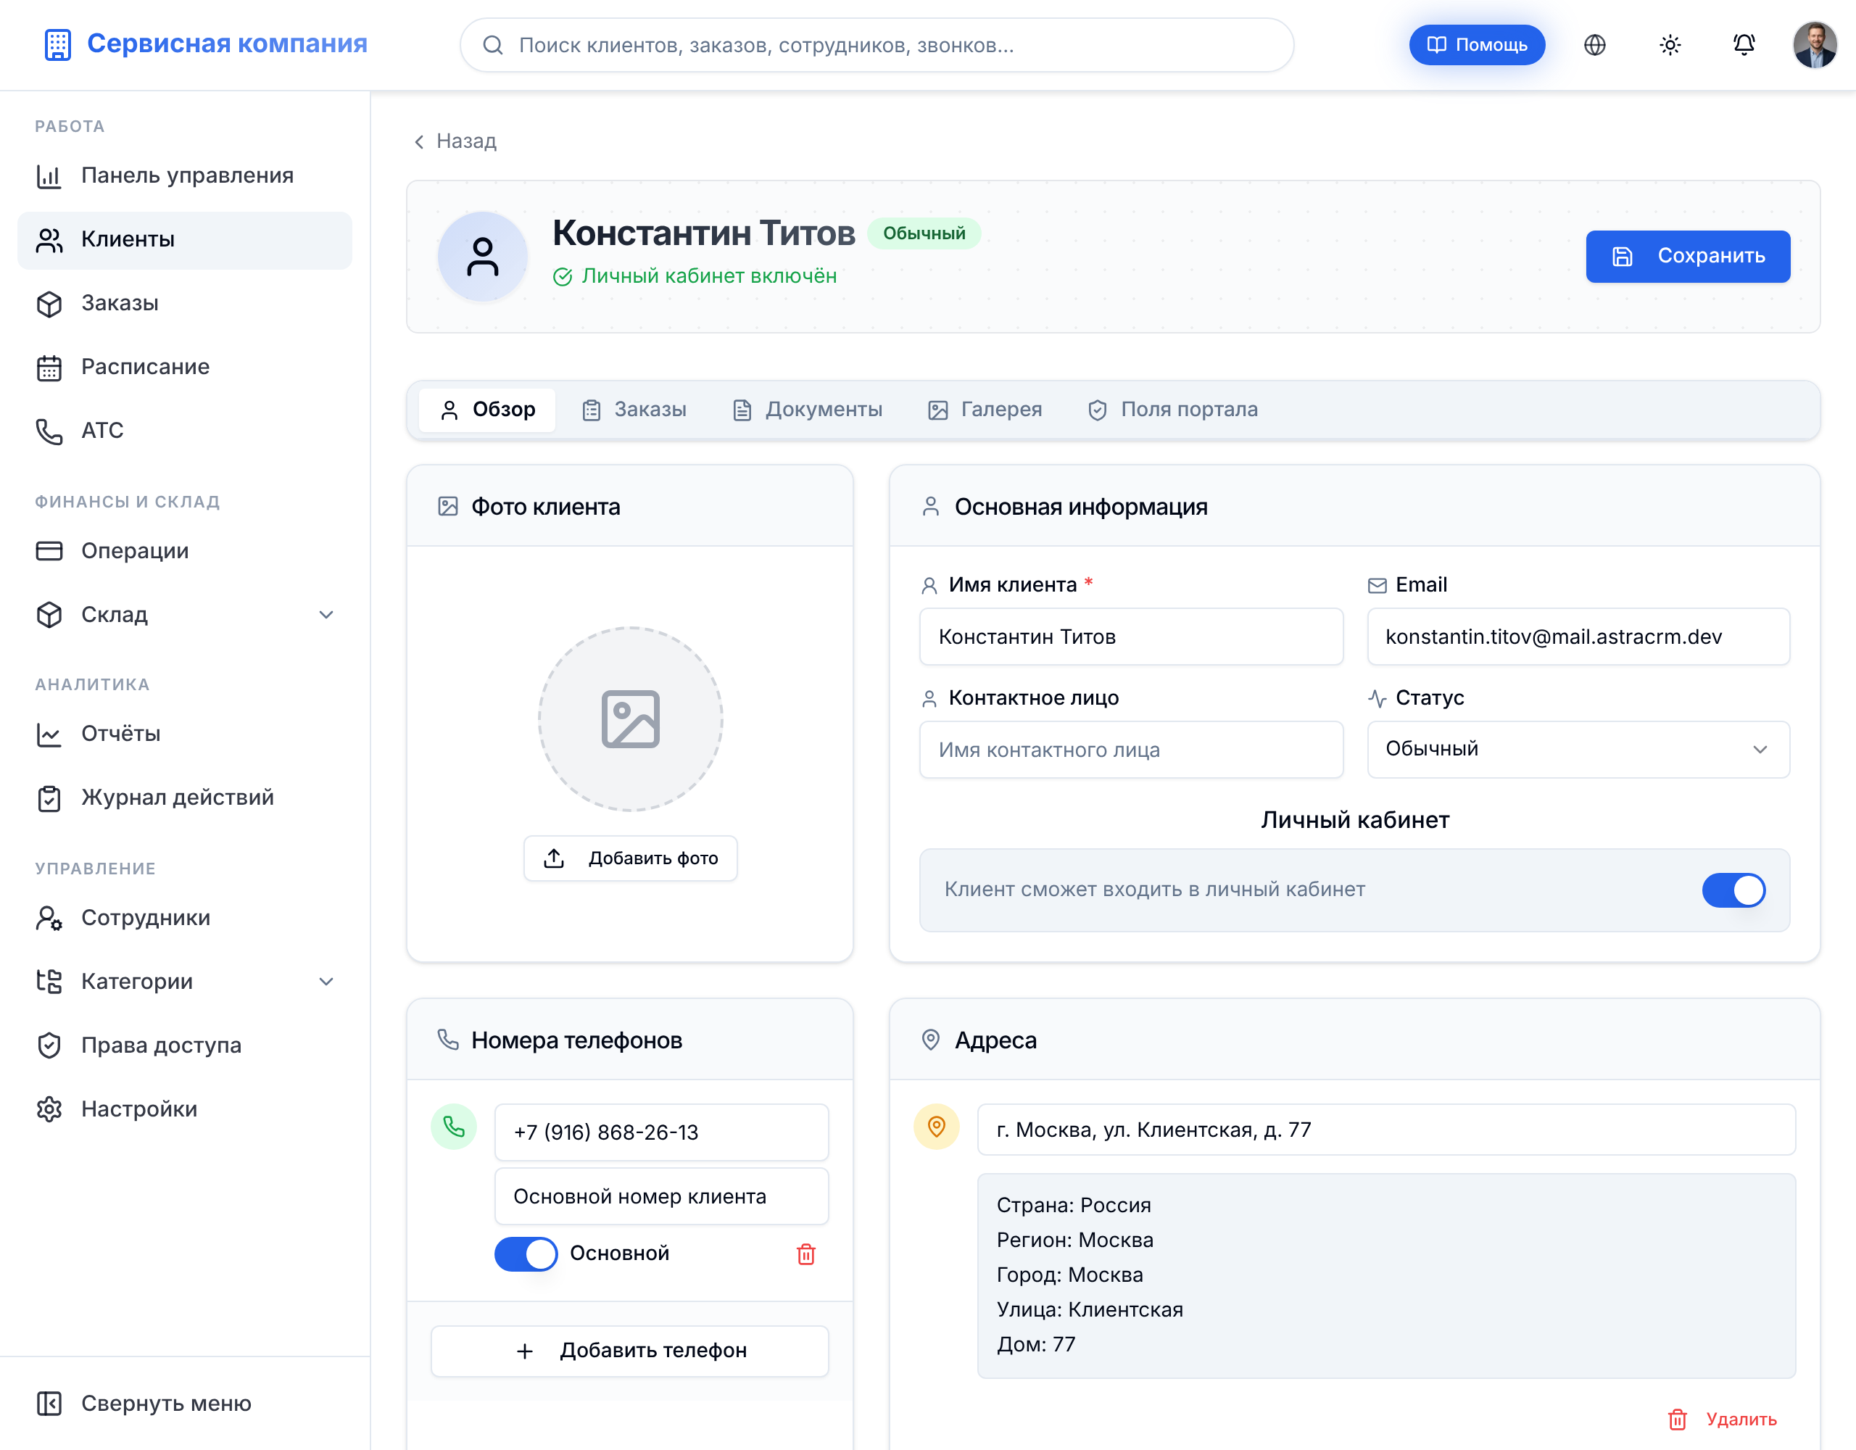
Task: Expand the Категории submenu chevron
Action: pyautogui.click(x=326, y=982)
